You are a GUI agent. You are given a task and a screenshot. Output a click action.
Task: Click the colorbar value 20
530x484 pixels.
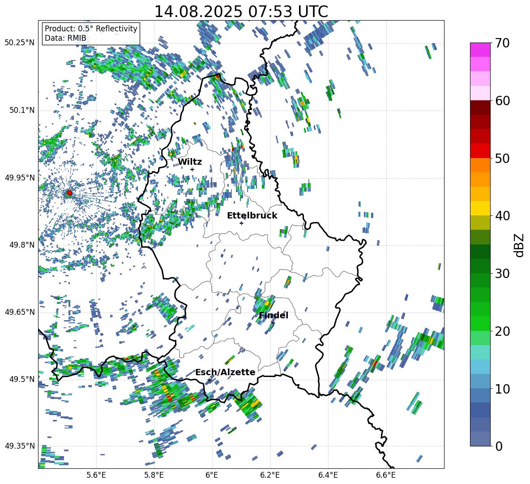502,331
